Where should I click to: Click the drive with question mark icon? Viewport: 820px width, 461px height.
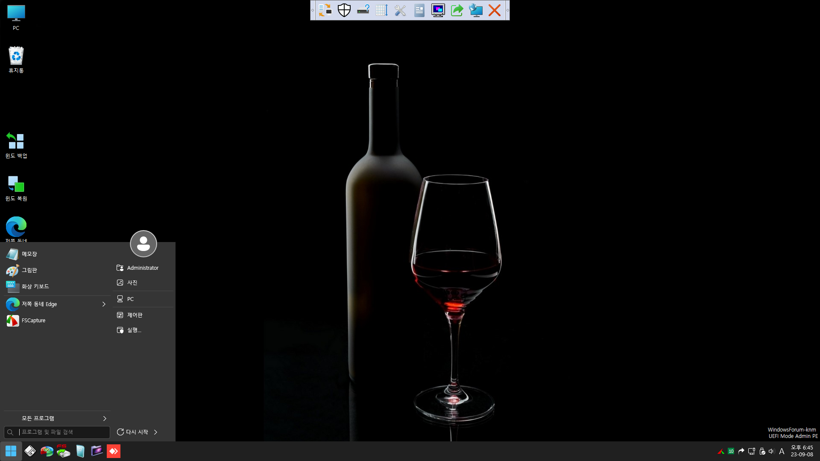point(363,10)
